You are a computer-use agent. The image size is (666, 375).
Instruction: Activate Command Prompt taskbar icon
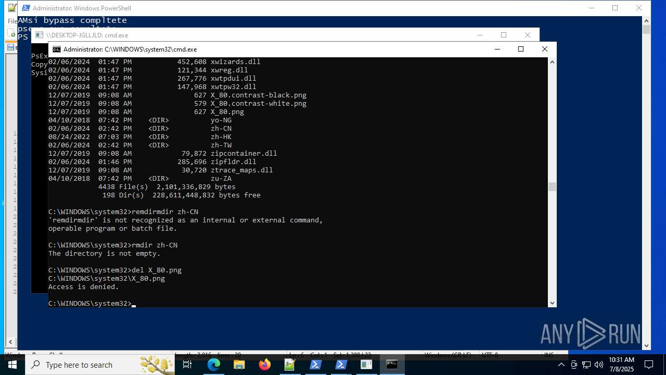coord(392,365)
